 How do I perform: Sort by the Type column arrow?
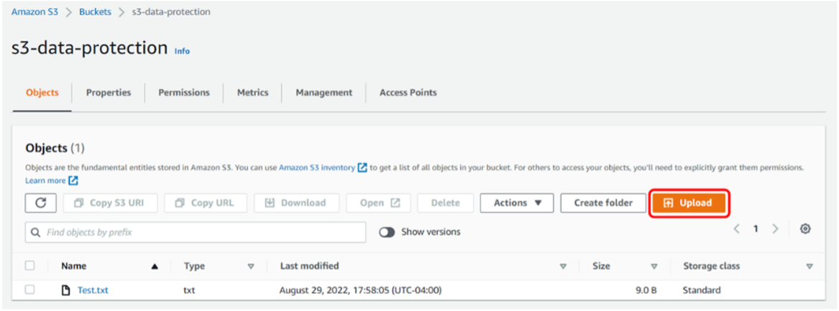click(x=251, y=266)
